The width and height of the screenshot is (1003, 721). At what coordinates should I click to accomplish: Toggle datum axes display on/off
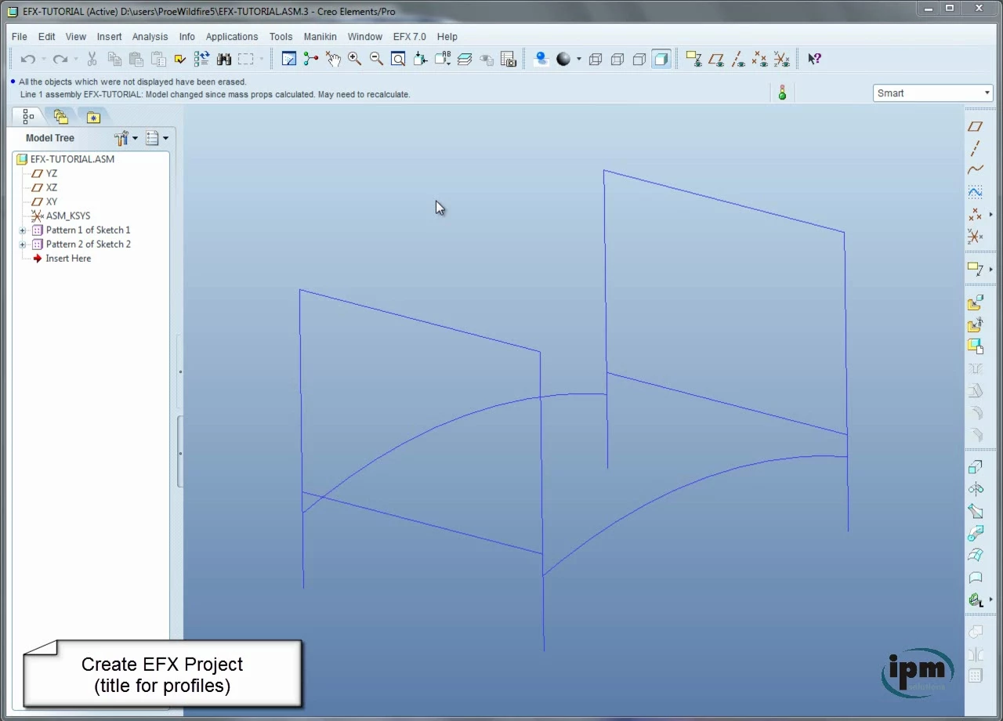tap(737, 59)
